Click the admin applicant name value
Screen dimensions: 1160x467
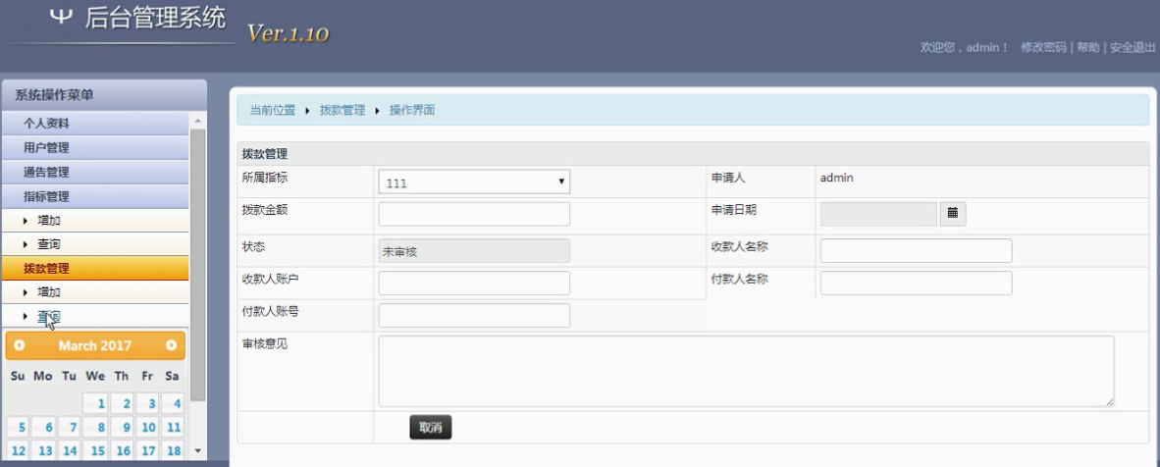pyautogui.click(x=837, y=178)
